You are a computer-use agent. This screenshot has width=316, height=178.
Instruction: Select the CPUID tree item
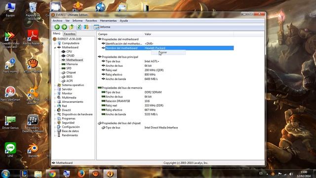70,56
